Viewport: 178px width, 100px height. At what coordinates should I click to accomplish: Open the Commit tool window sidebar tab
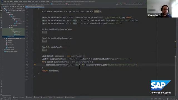coord(1,15)
